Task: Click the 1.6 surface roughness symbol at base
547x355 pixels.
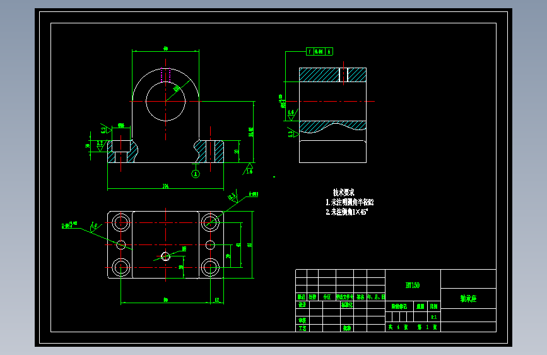Action: pos(249,169)
